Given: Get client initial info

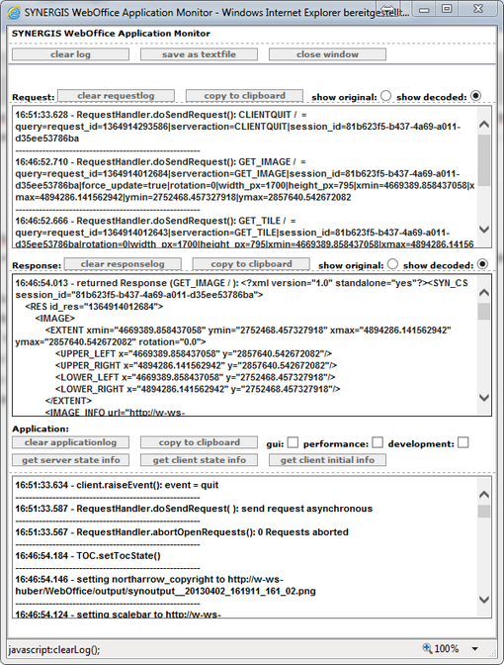Looking at the screenshot, I should [327, 460].
